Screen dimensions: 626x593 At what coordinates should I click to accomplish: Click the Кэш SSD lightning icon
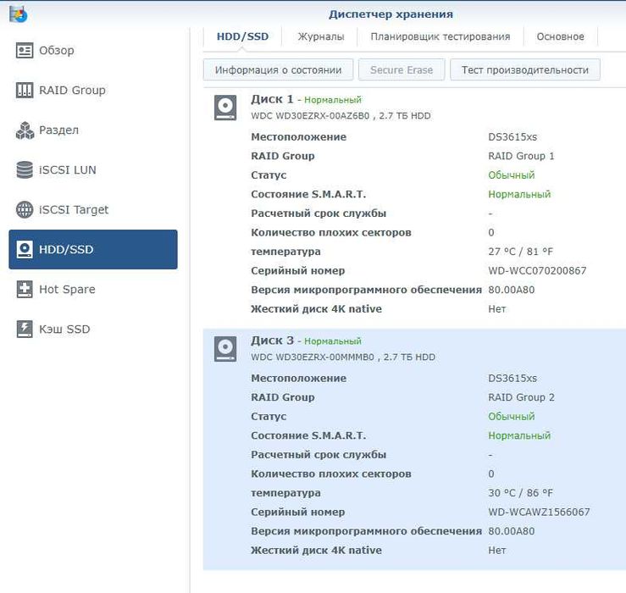pyautogui.click(x=25, y=329)
